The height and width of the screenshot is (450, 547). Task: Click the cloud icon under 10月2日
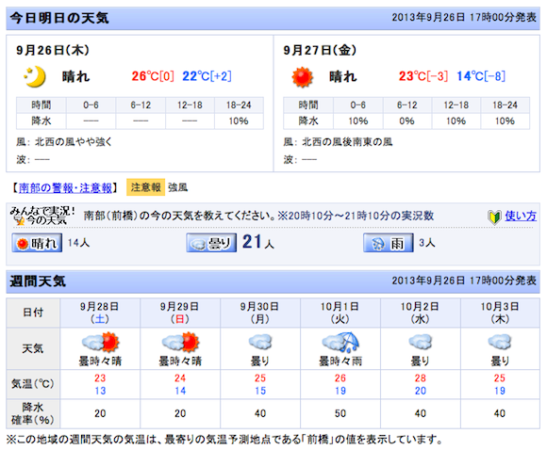tap(420, 342)
